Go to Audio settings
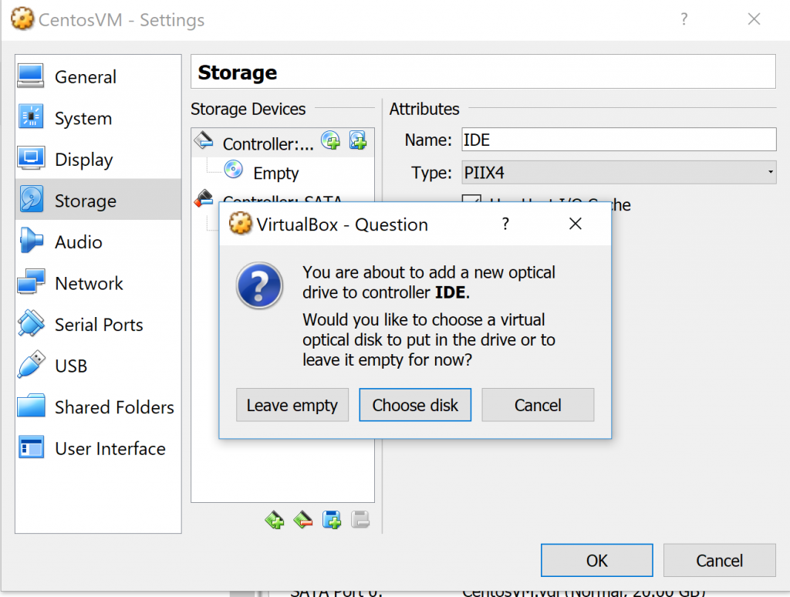The image size is (790, 597). click(x=98, y=242)
